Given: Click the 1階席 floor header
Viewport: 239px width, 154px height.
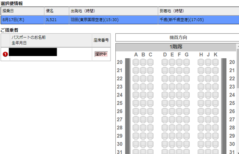Looking at the screenshot, I should (176, 47).
